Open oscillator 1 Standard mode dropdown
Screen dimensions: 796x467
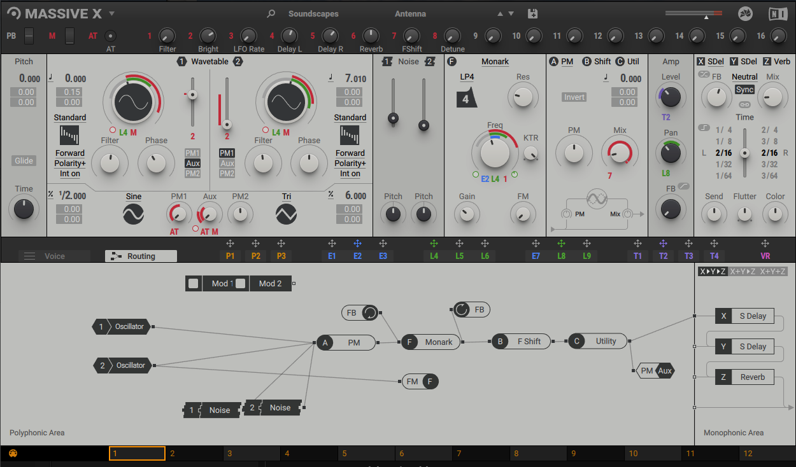pos(70,118)
